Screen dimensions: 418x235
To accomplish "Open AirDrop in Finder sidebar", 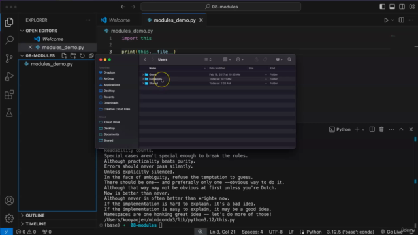I will 108,78.
